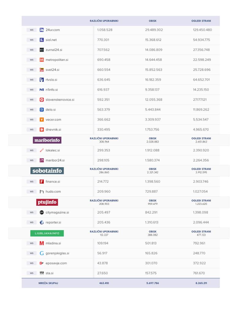Click the 24ur.com site icon
The image size is (235, 313).
[42, 30]
